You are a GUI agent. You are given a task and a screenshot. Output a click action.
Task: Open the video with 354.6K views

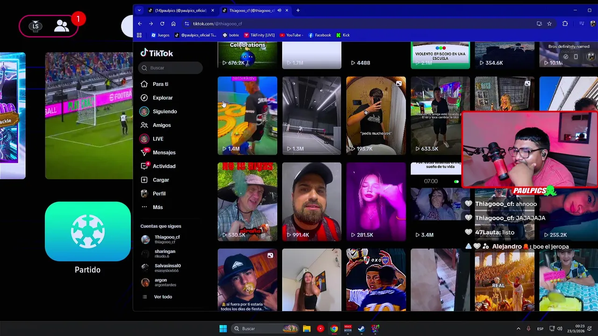pyautogui.click(x=505, y=55)
